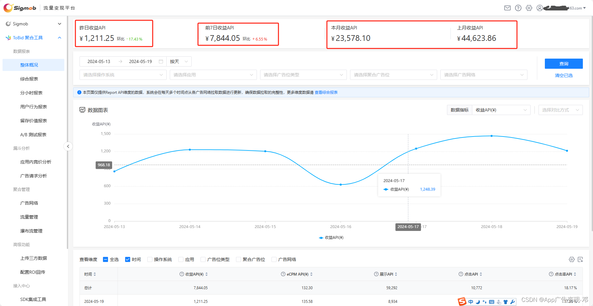
Task: Click the Sogou keyboard icon
Action: [492, 302]
